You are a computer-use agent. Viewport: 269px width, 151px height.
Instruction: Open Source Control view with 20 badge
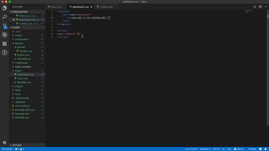(x=5, y=26)
